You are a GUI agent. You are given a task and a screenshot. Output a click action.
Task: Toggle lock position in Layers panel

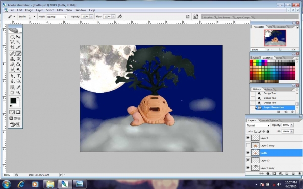264,131
